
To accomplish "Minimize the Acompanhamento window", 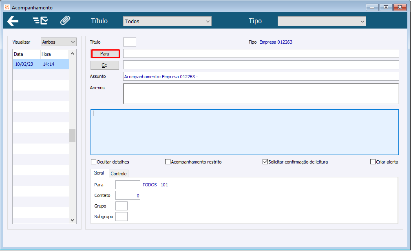I will click(372, 7).
